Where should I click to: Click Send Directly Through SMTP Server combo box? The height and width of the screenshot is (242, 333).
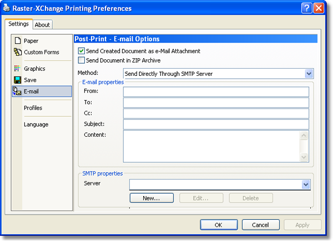218,74
